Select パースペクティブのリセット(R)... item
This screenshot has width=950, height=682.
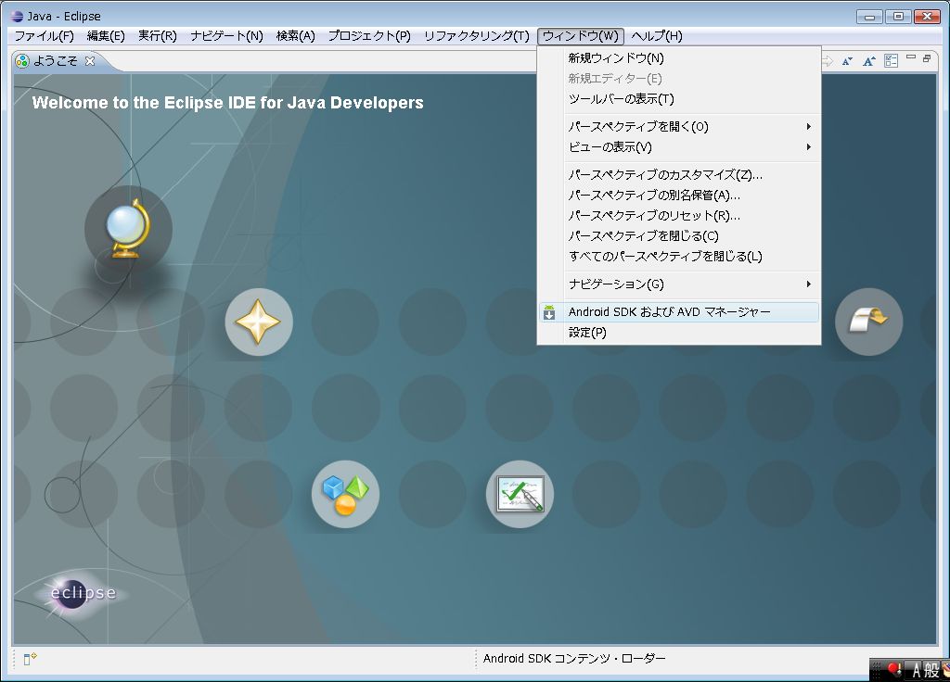click(679, 215)
